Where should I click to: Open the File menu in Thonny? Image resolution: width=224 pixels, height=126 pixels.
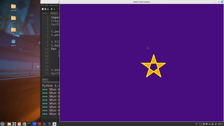point(43,6)
